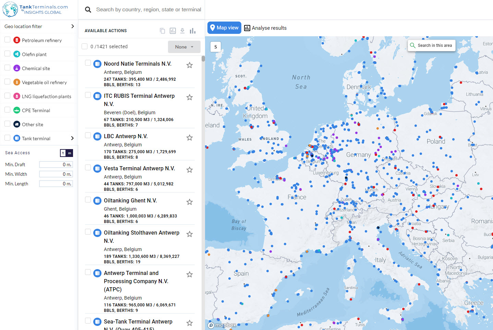
Task: Tick the select-all checkbox next to 0/1421 selected
Action: pos(85,47)
